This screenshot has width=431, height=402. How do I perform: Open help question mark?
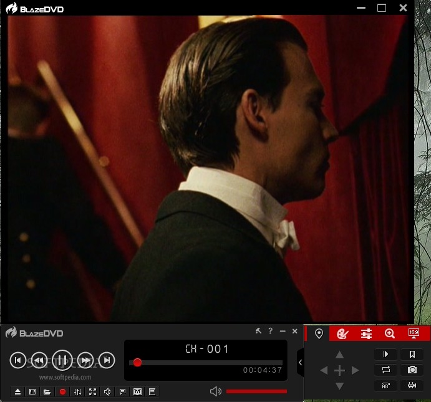tap(271, 331)
